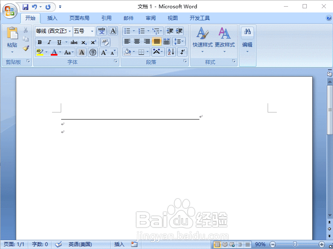Switch to Insert (插入) tab
Screen dimensions: 333x249
point(52,18)
